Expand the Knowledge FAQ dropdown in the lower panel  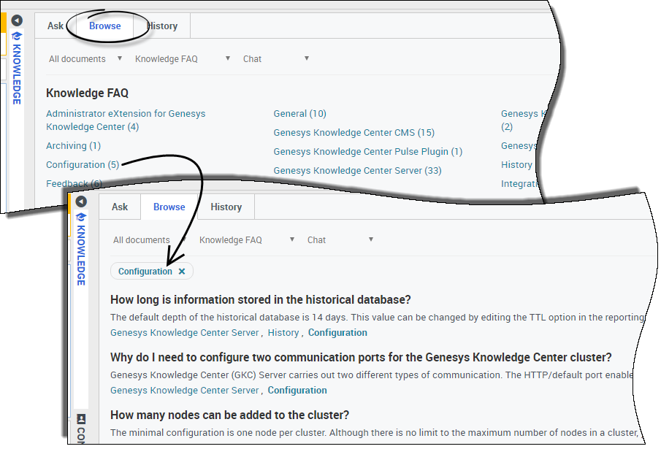tap(247, 240)
